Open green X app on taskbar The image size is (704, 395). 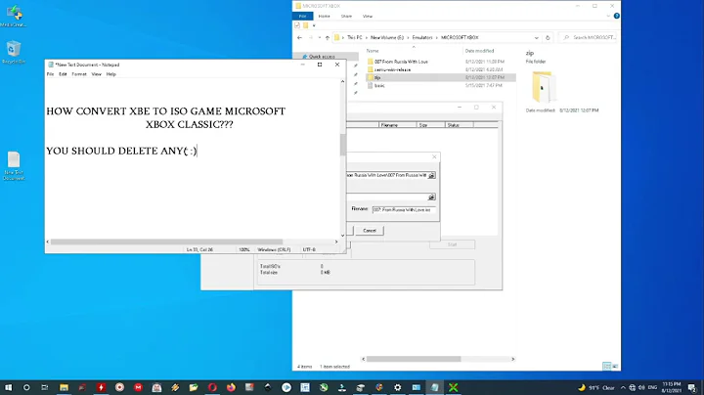click(x=453, y=387)
